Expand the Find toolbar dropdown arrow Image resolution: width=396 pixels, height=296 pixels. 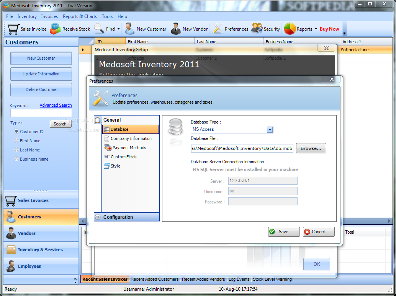[118, 29]
